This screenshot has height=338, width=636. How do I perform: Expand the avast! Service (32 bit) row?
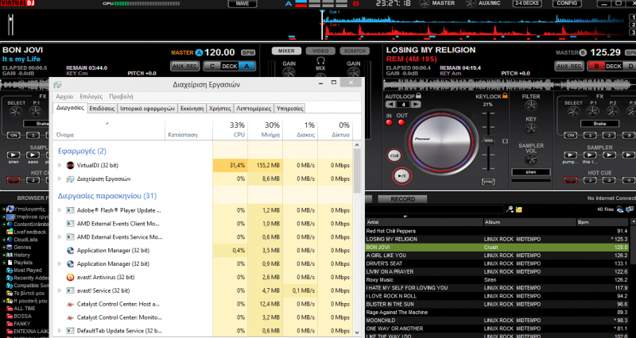click(x=60, y=290)
